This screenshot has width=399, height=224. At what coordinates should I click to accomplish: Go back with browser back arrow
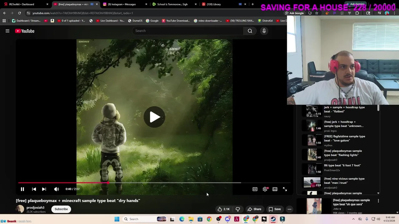(4, 13)
